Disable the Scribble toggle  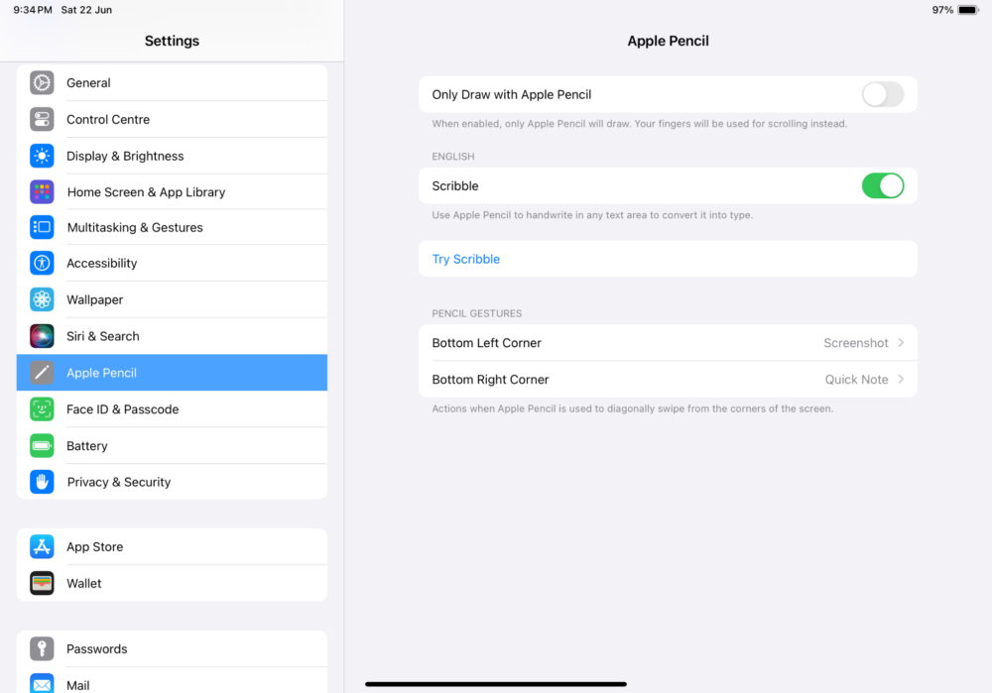882,185
